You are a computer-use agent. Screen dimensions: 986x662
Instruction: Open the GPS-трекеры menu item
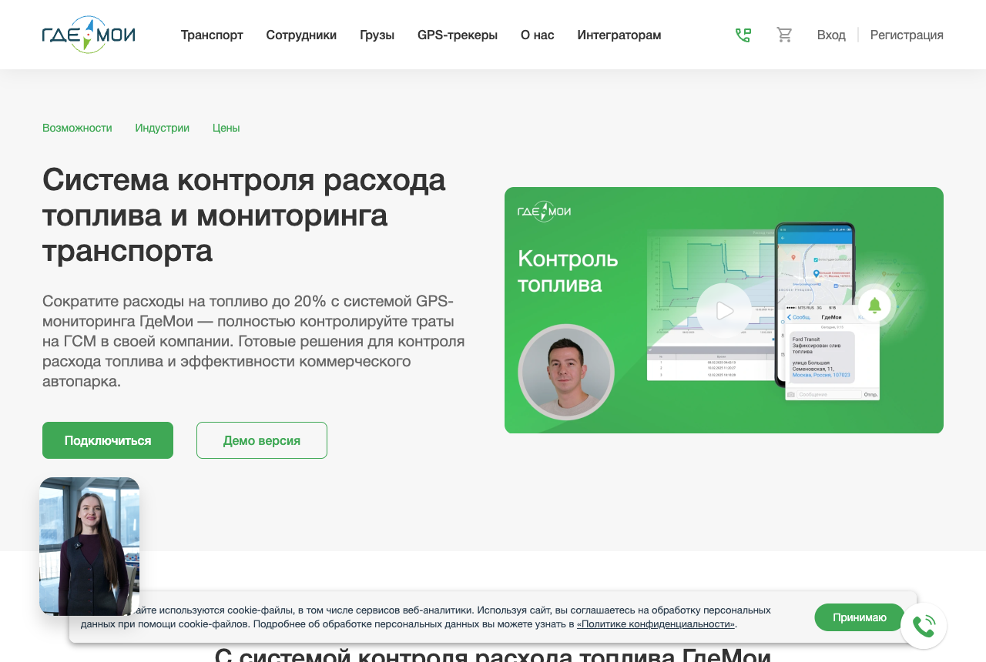(x=458, y=35)
